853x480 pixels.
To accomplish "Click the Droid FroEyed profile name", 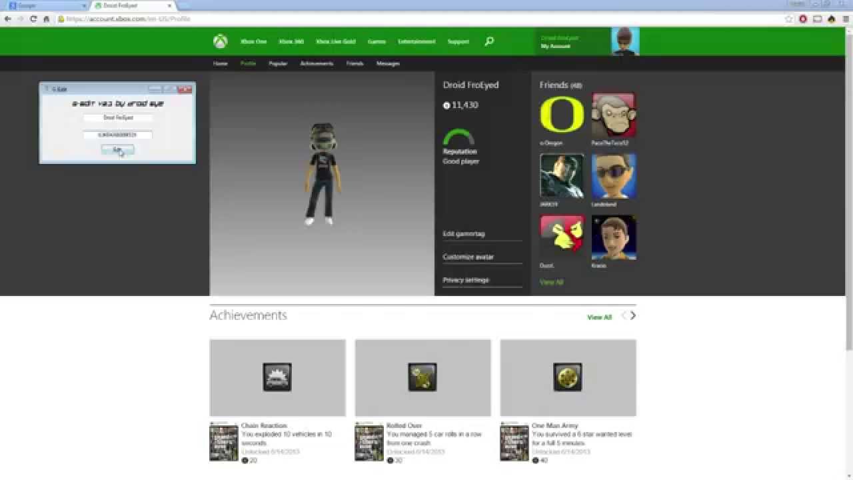I will 470,85.
